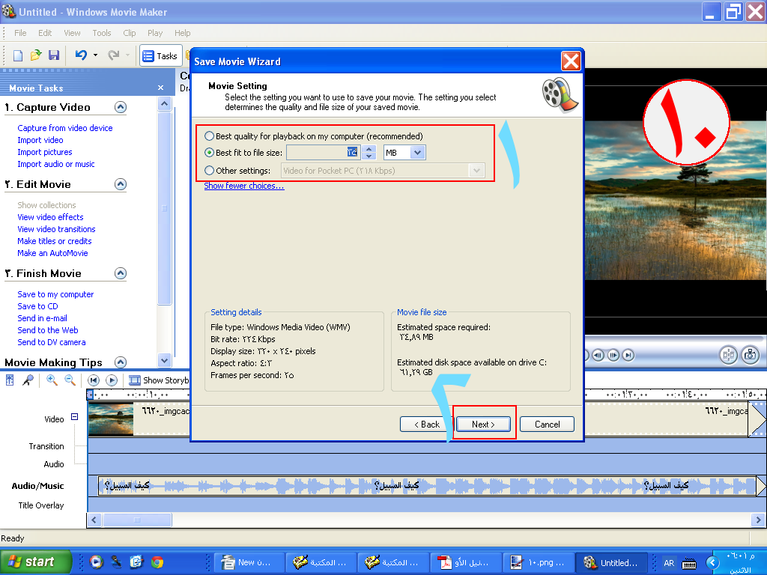Select the Other settings radio button
Image resolution: width=767 pixels, height=575 pixels.
[x=210, y=171]
